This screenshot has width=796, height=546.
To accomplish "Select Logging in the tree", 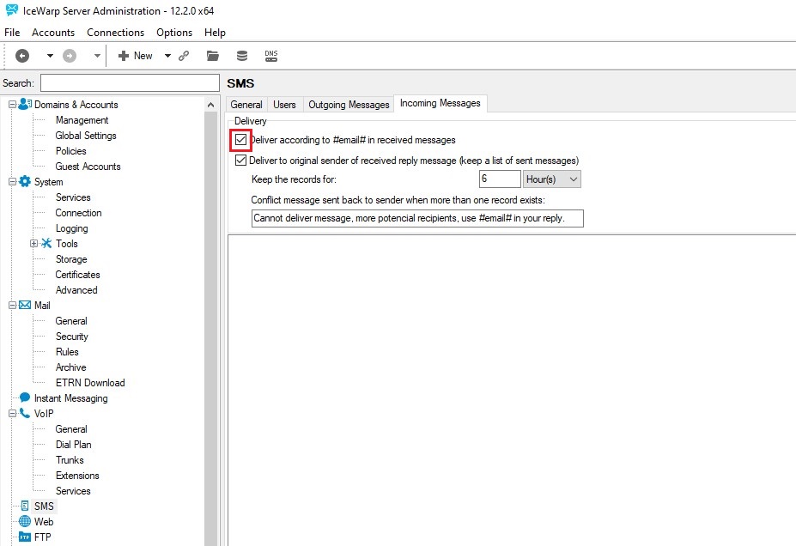I will (x=71, y=228).
